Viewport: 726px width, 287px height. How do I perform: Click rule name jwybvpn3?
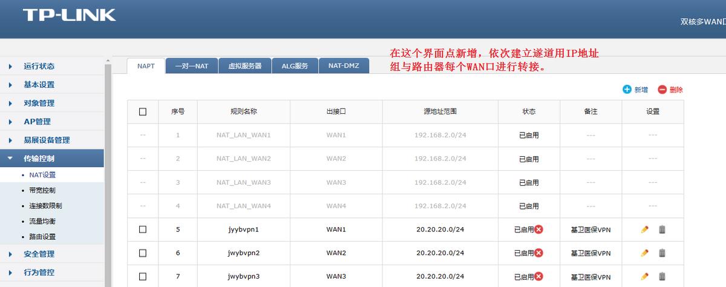(x=244, y=276)
